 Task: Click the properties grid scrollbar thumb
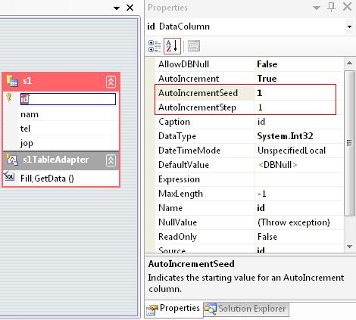[350, 143]
